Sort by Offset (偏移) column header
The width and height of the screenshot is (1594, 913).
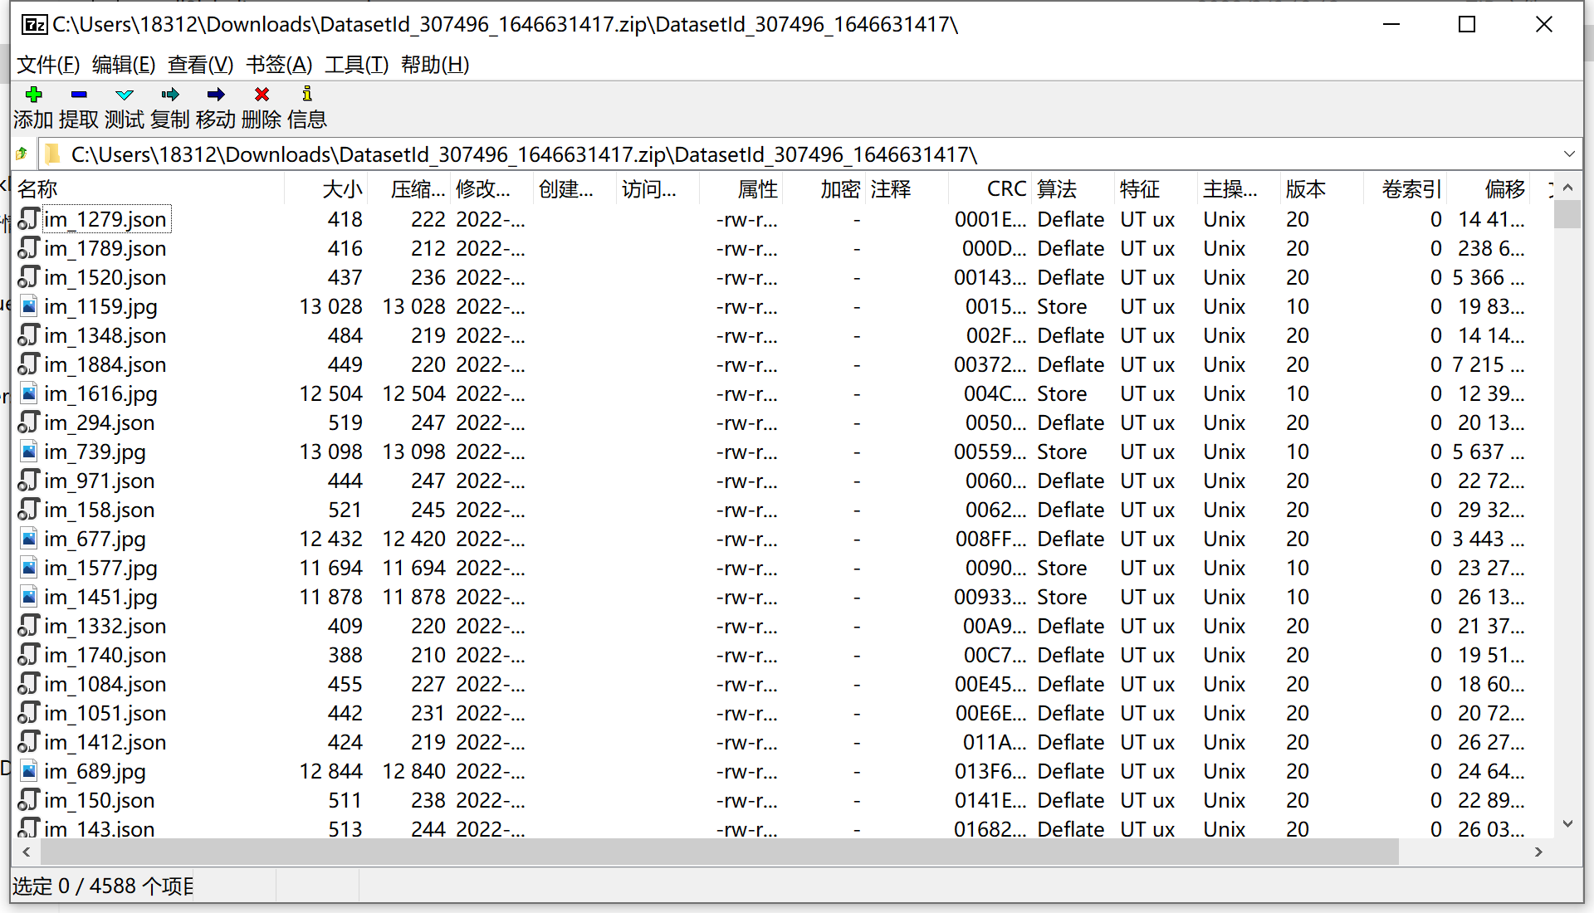(x=1488, y=189)
